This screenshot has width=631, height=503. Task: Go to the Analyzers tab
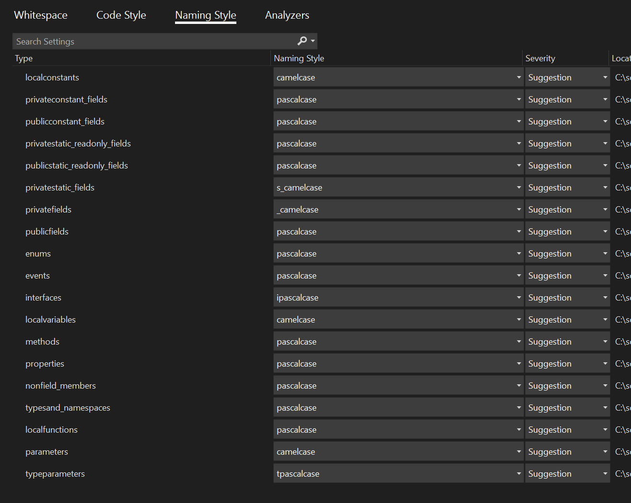(287, 15)
